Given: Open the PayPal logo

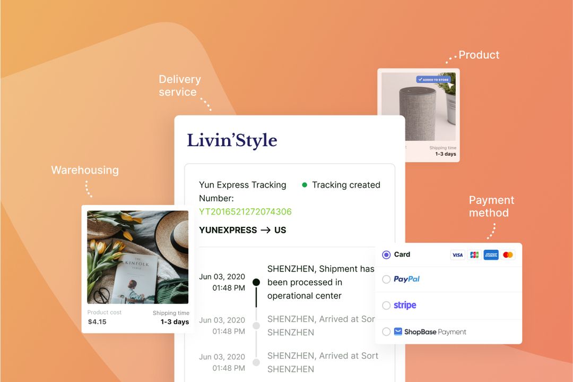Looking at the screenshot, I should click(406, 279).
